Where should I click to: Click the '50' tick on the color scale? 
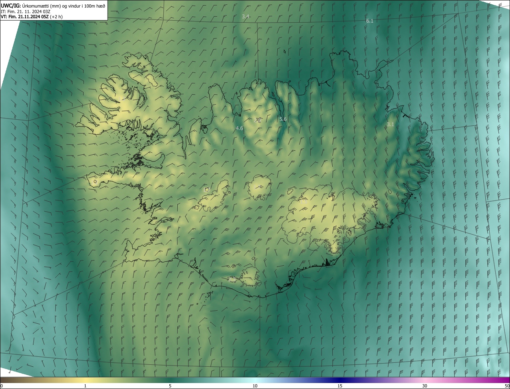click(507, 386)
